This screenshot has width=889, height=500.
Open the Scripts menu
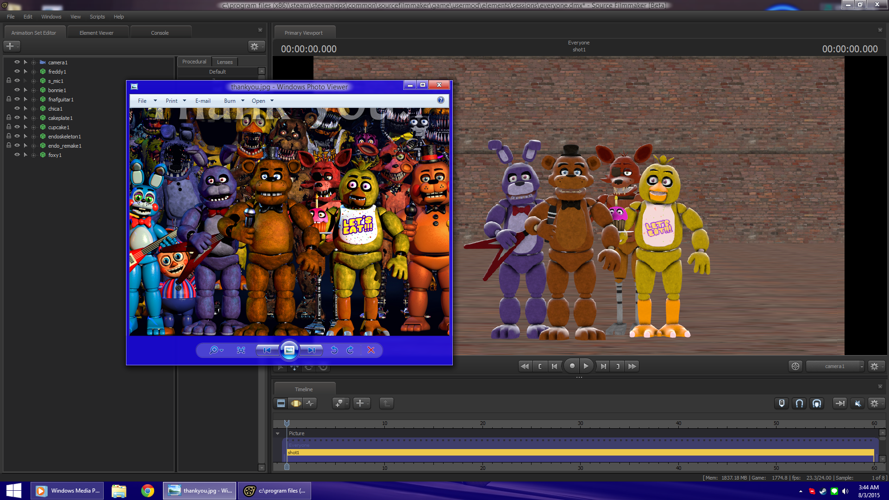pyautogui.click(x=97, y=17)
